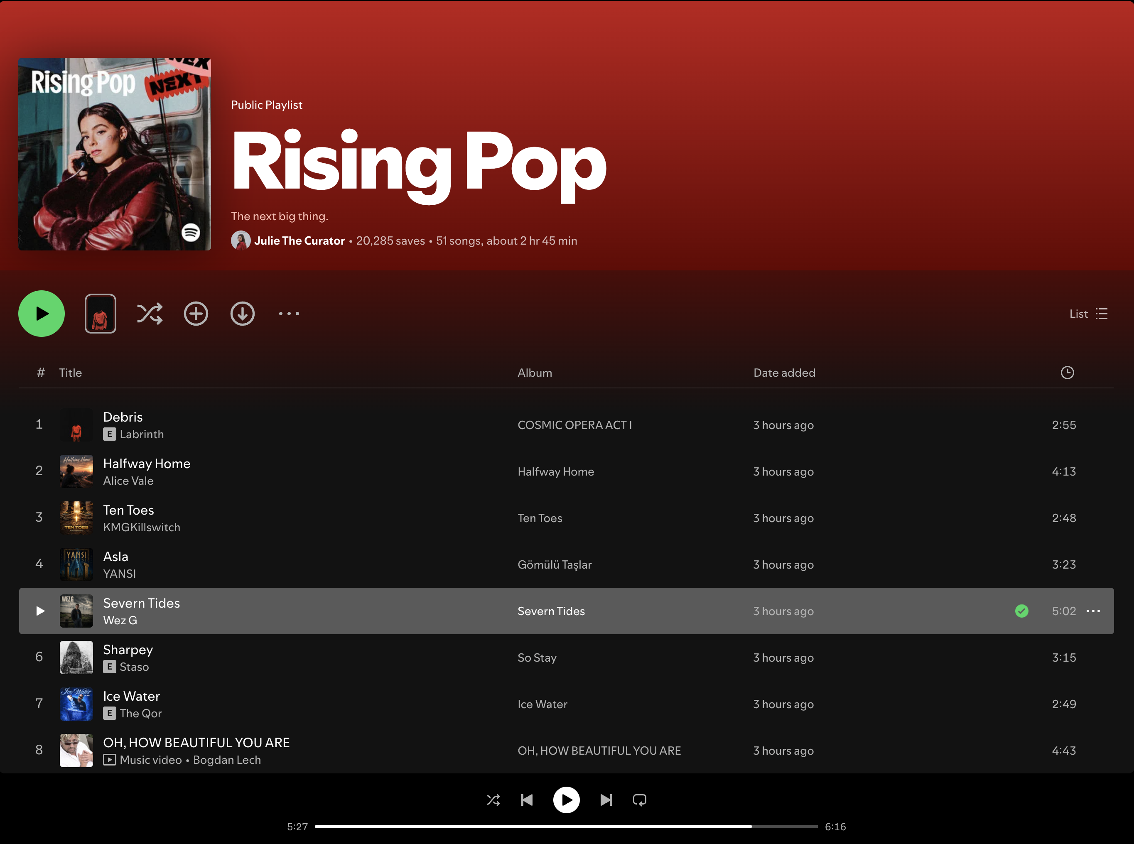Toggle shuffle in the player bar
The height and width of the screenshot is (844, 1134).
(x=493, y=800)
